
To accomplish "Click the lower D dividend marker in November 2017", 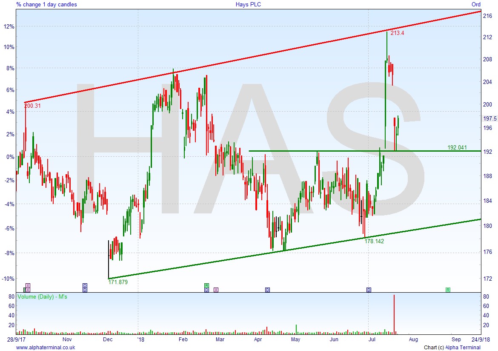I will 85,290.
